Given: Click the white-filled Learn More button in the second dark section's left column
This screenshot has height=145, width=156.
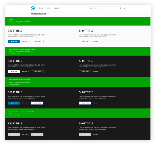Looking at the screenshot, I should click(x=37, y=103).
